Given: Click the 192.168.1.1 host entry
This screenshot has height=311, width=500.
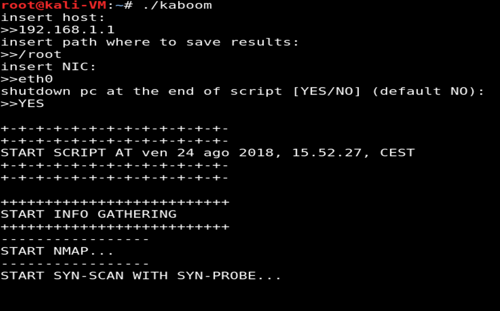Looking at the screenshot, I should point(67,30).
